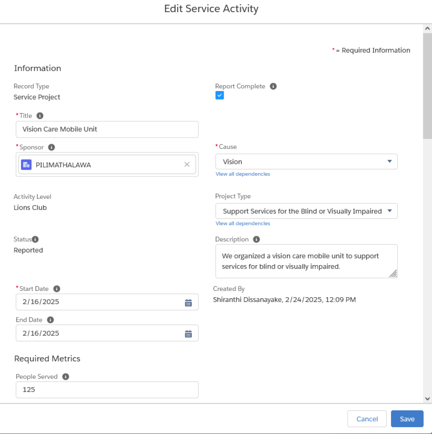Expand the Project Type dropdown
Viewport: 432px width, 434px height.
(306, 211)
